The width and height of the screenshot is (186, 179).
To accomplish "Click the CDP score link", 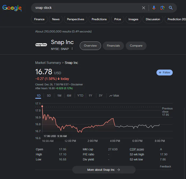I will [x=137, y=149].
